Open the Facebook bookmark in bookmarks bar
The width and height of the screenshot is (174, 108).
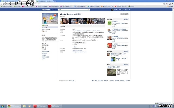(7, 6)
